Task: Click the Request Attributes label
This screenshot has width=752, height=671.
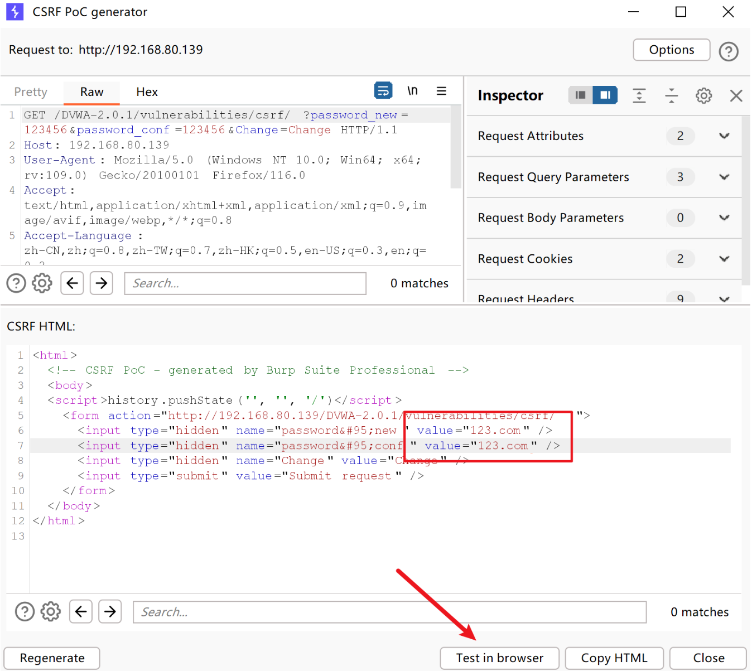Action: [x=531, y=136]
